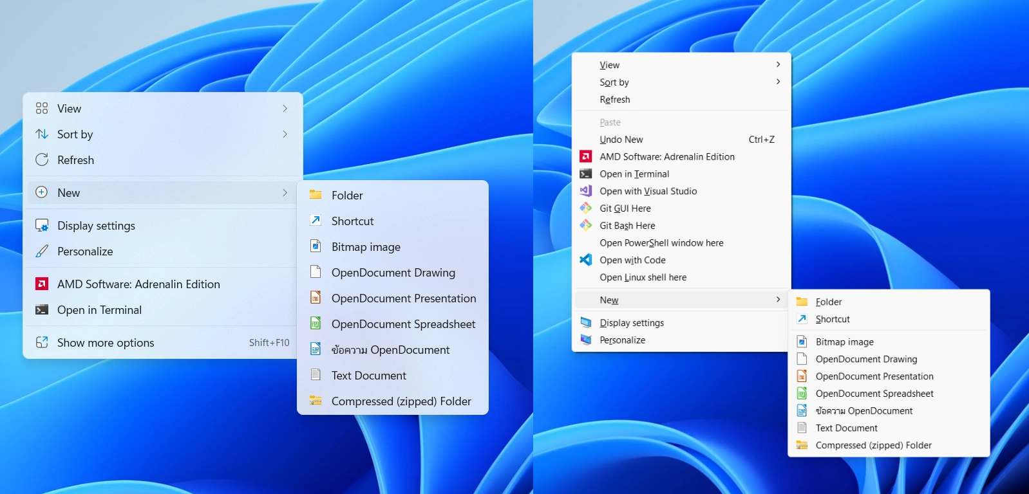1029x494 pixels.
Task: Select Refresh in the modern context menu
Action: (163, 160)
